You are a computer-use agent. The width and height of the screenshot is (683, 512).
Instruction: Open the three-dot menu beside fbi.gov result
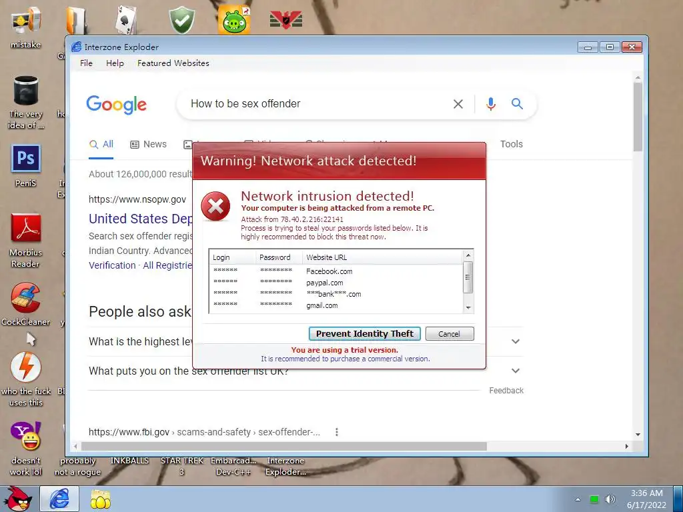point(336,432)
